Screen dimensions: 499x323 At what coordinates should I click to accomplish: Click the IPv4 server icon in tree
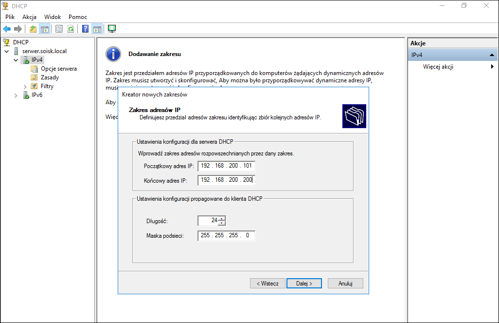26,59
